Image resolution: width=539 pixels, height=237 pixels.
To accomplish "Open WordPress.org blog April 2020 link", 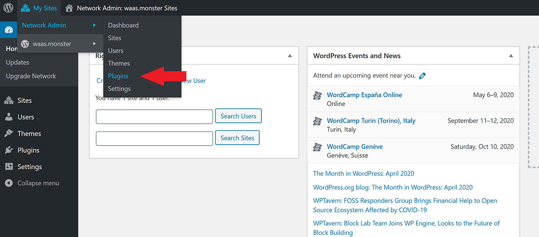I will (x=393, y=187).
